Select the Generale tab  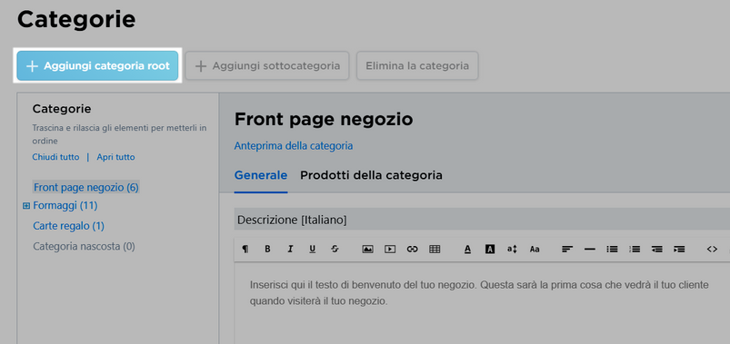click(x=261, y=175)
